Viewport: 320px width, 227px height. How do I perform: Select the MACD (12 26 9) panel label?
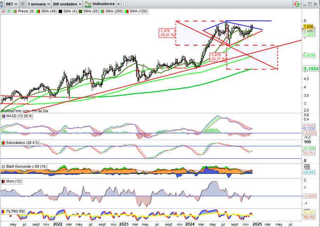point(18,116)
